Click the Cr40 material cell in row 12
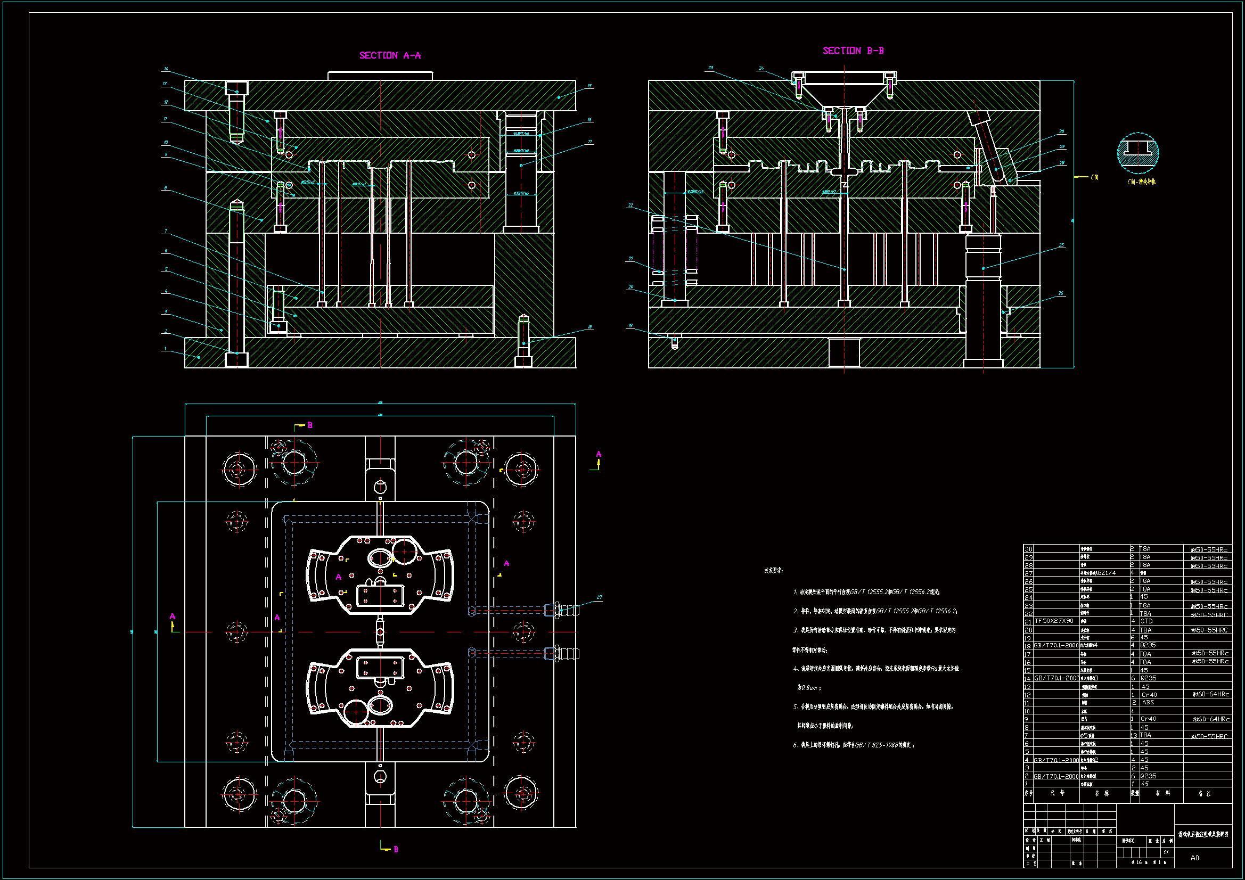 point(1149,695)
